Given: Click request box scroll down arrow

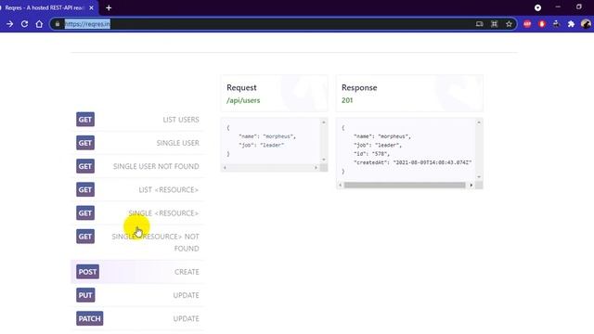Looking at the screenshot, I should [x=324, y=160].
